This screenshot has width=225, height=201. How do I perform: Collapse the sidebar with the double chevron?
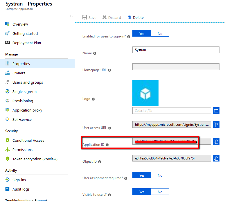pos(71,16)
